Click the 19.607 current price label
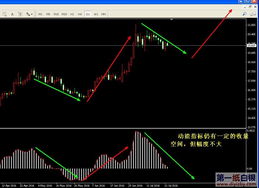Screen dimensions: 259x188 pyautogui.click(x=251, y=45)
